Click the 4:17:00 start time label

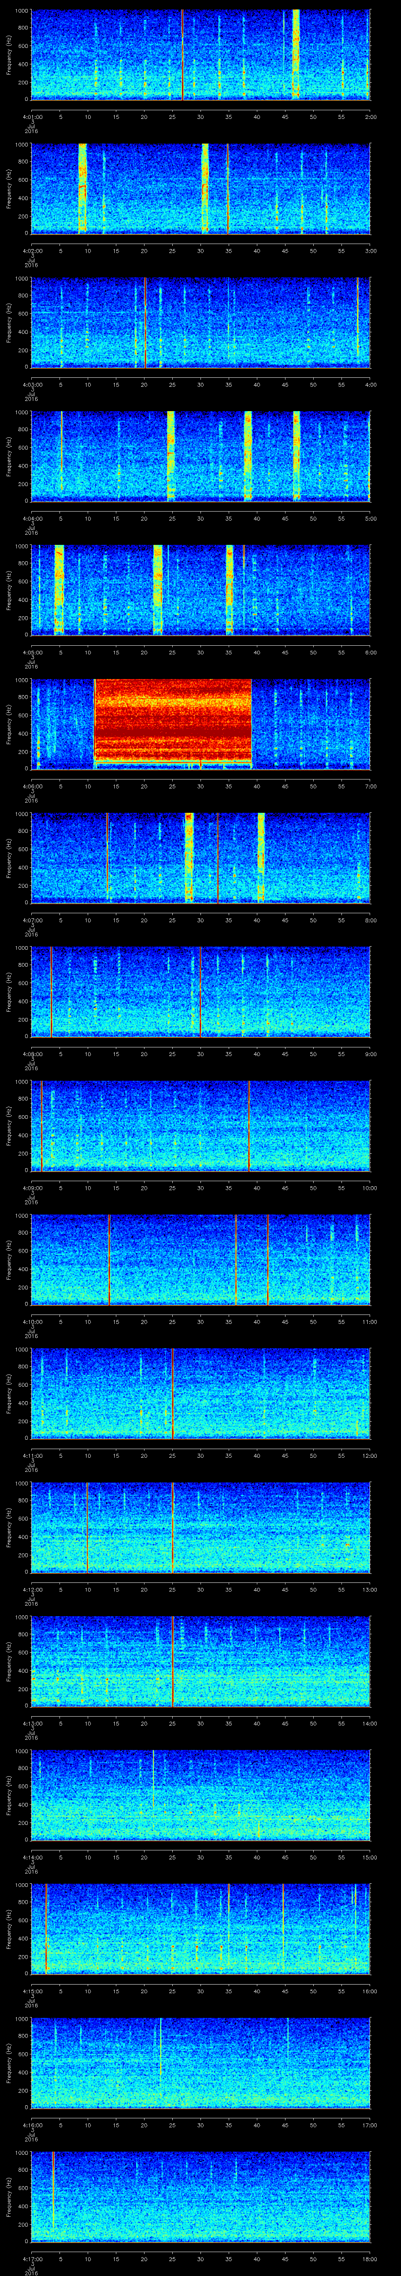click(32, 2258)
